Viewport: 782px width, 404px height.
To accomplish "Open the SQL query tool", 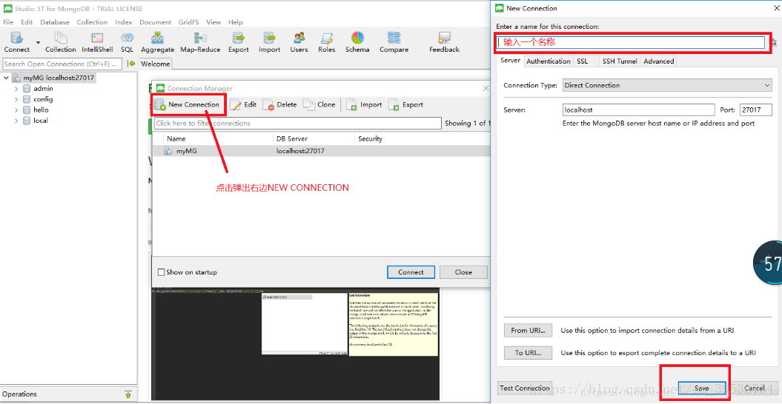I will [127, 42].
